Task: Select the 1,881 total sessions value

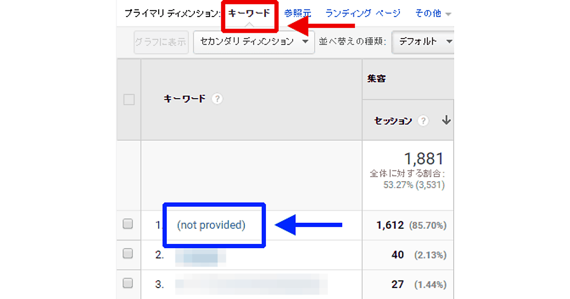Action: pyautogui.click(x=423, y=159)
